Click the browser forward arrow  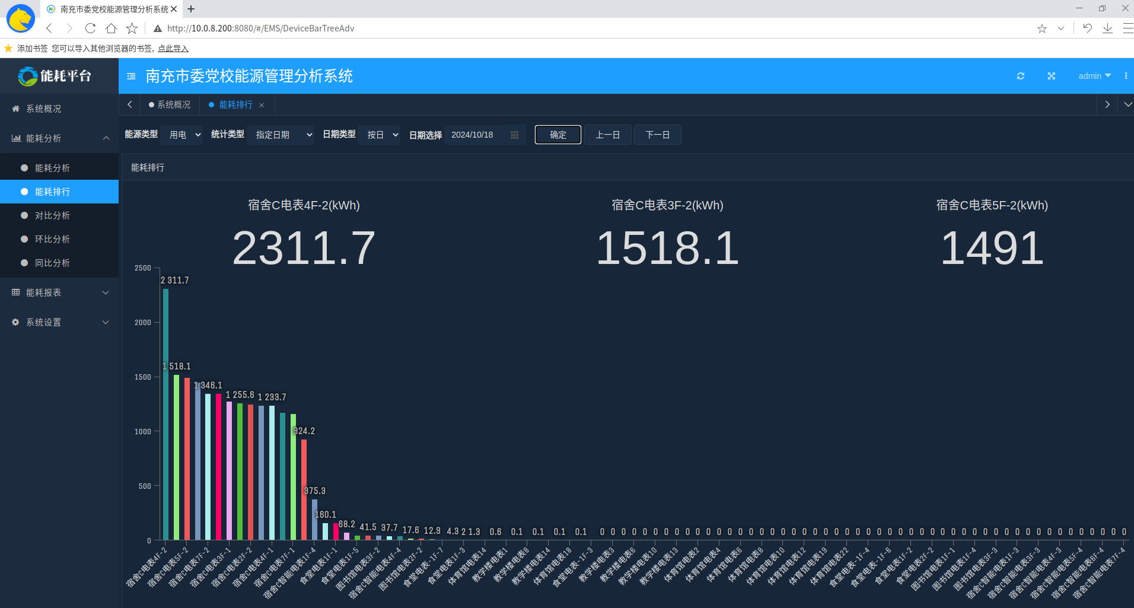69,28
